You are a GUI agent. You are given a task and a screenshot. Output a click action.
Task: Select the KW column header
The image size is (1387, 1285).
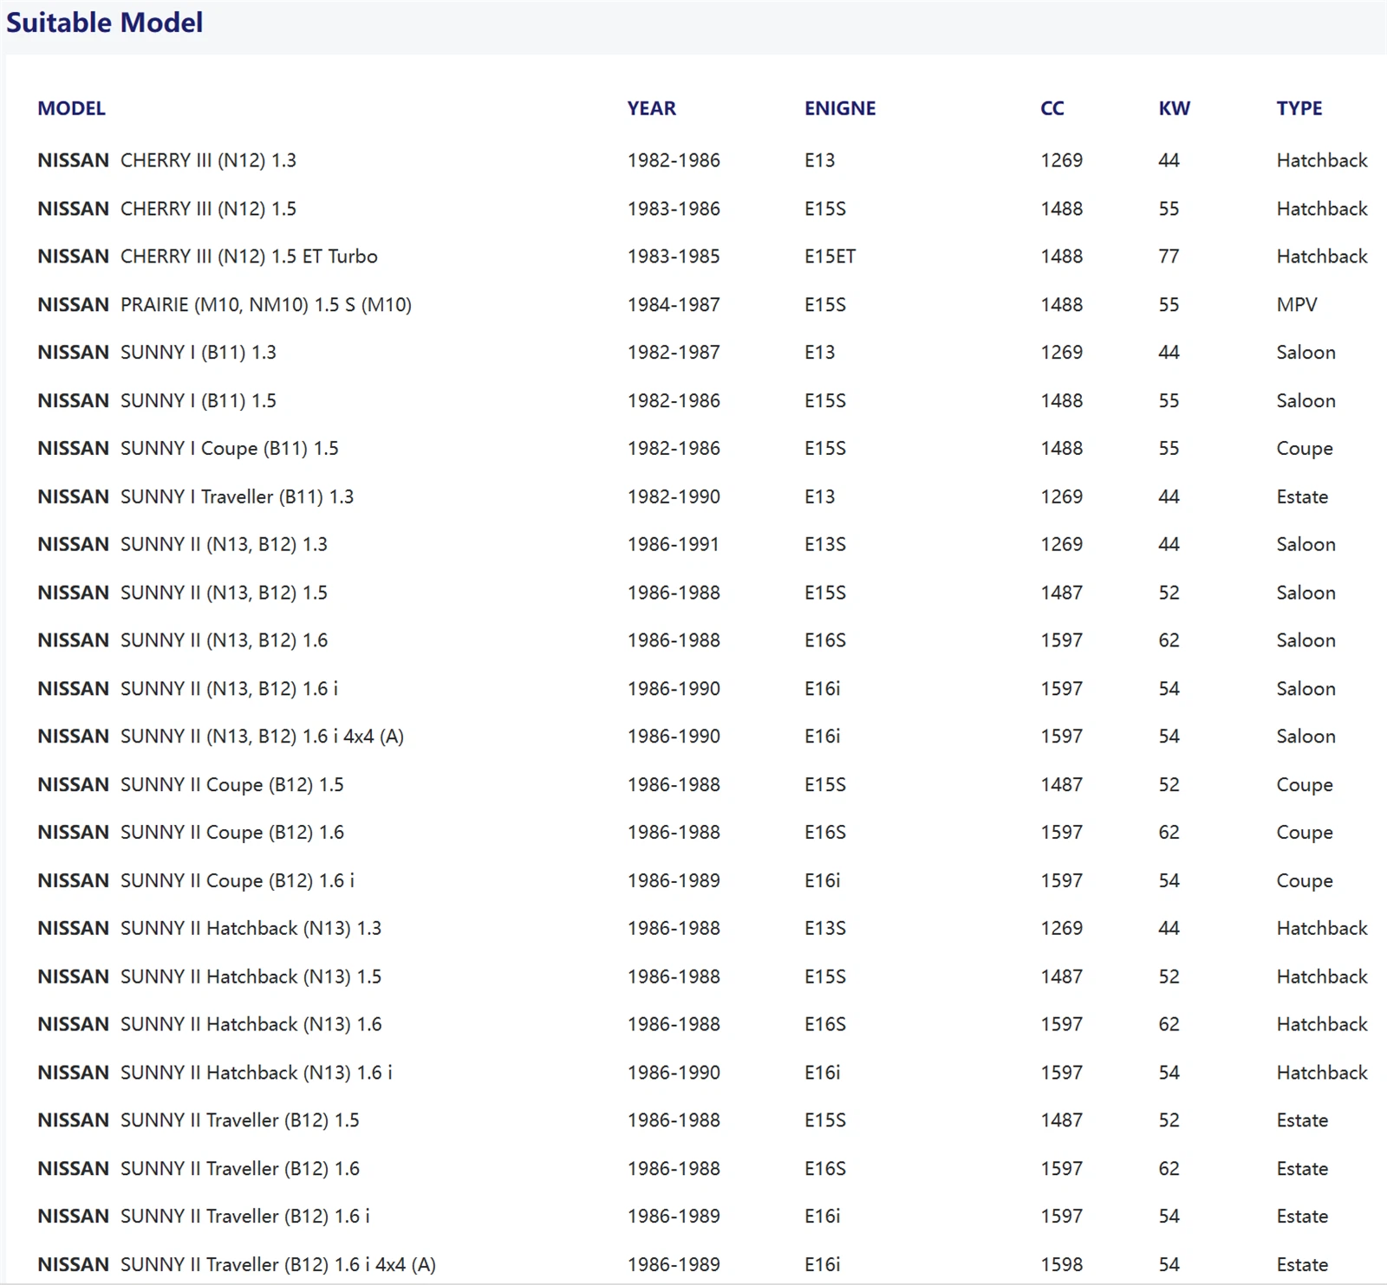pos(1175,108)
